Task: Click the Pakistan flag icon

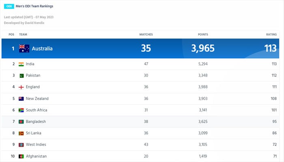Action: click(22, 75)
